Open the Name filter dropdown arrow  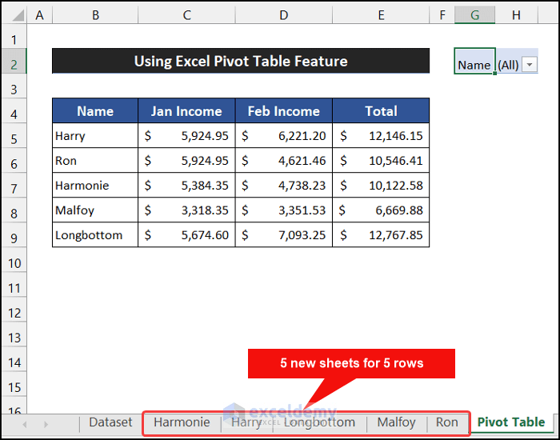tap(530, 65)
